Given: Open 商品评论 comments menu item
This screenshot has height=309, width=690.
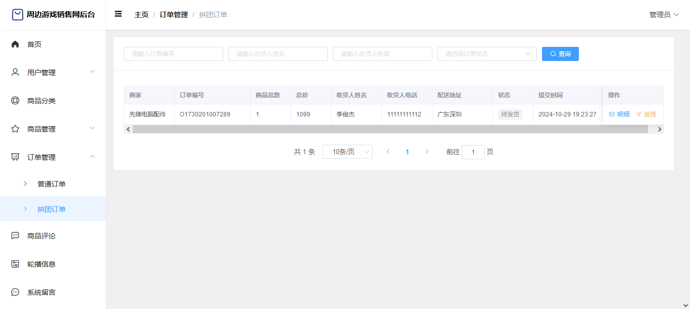Looking at the screenshot, I should [x=41, y=236].
